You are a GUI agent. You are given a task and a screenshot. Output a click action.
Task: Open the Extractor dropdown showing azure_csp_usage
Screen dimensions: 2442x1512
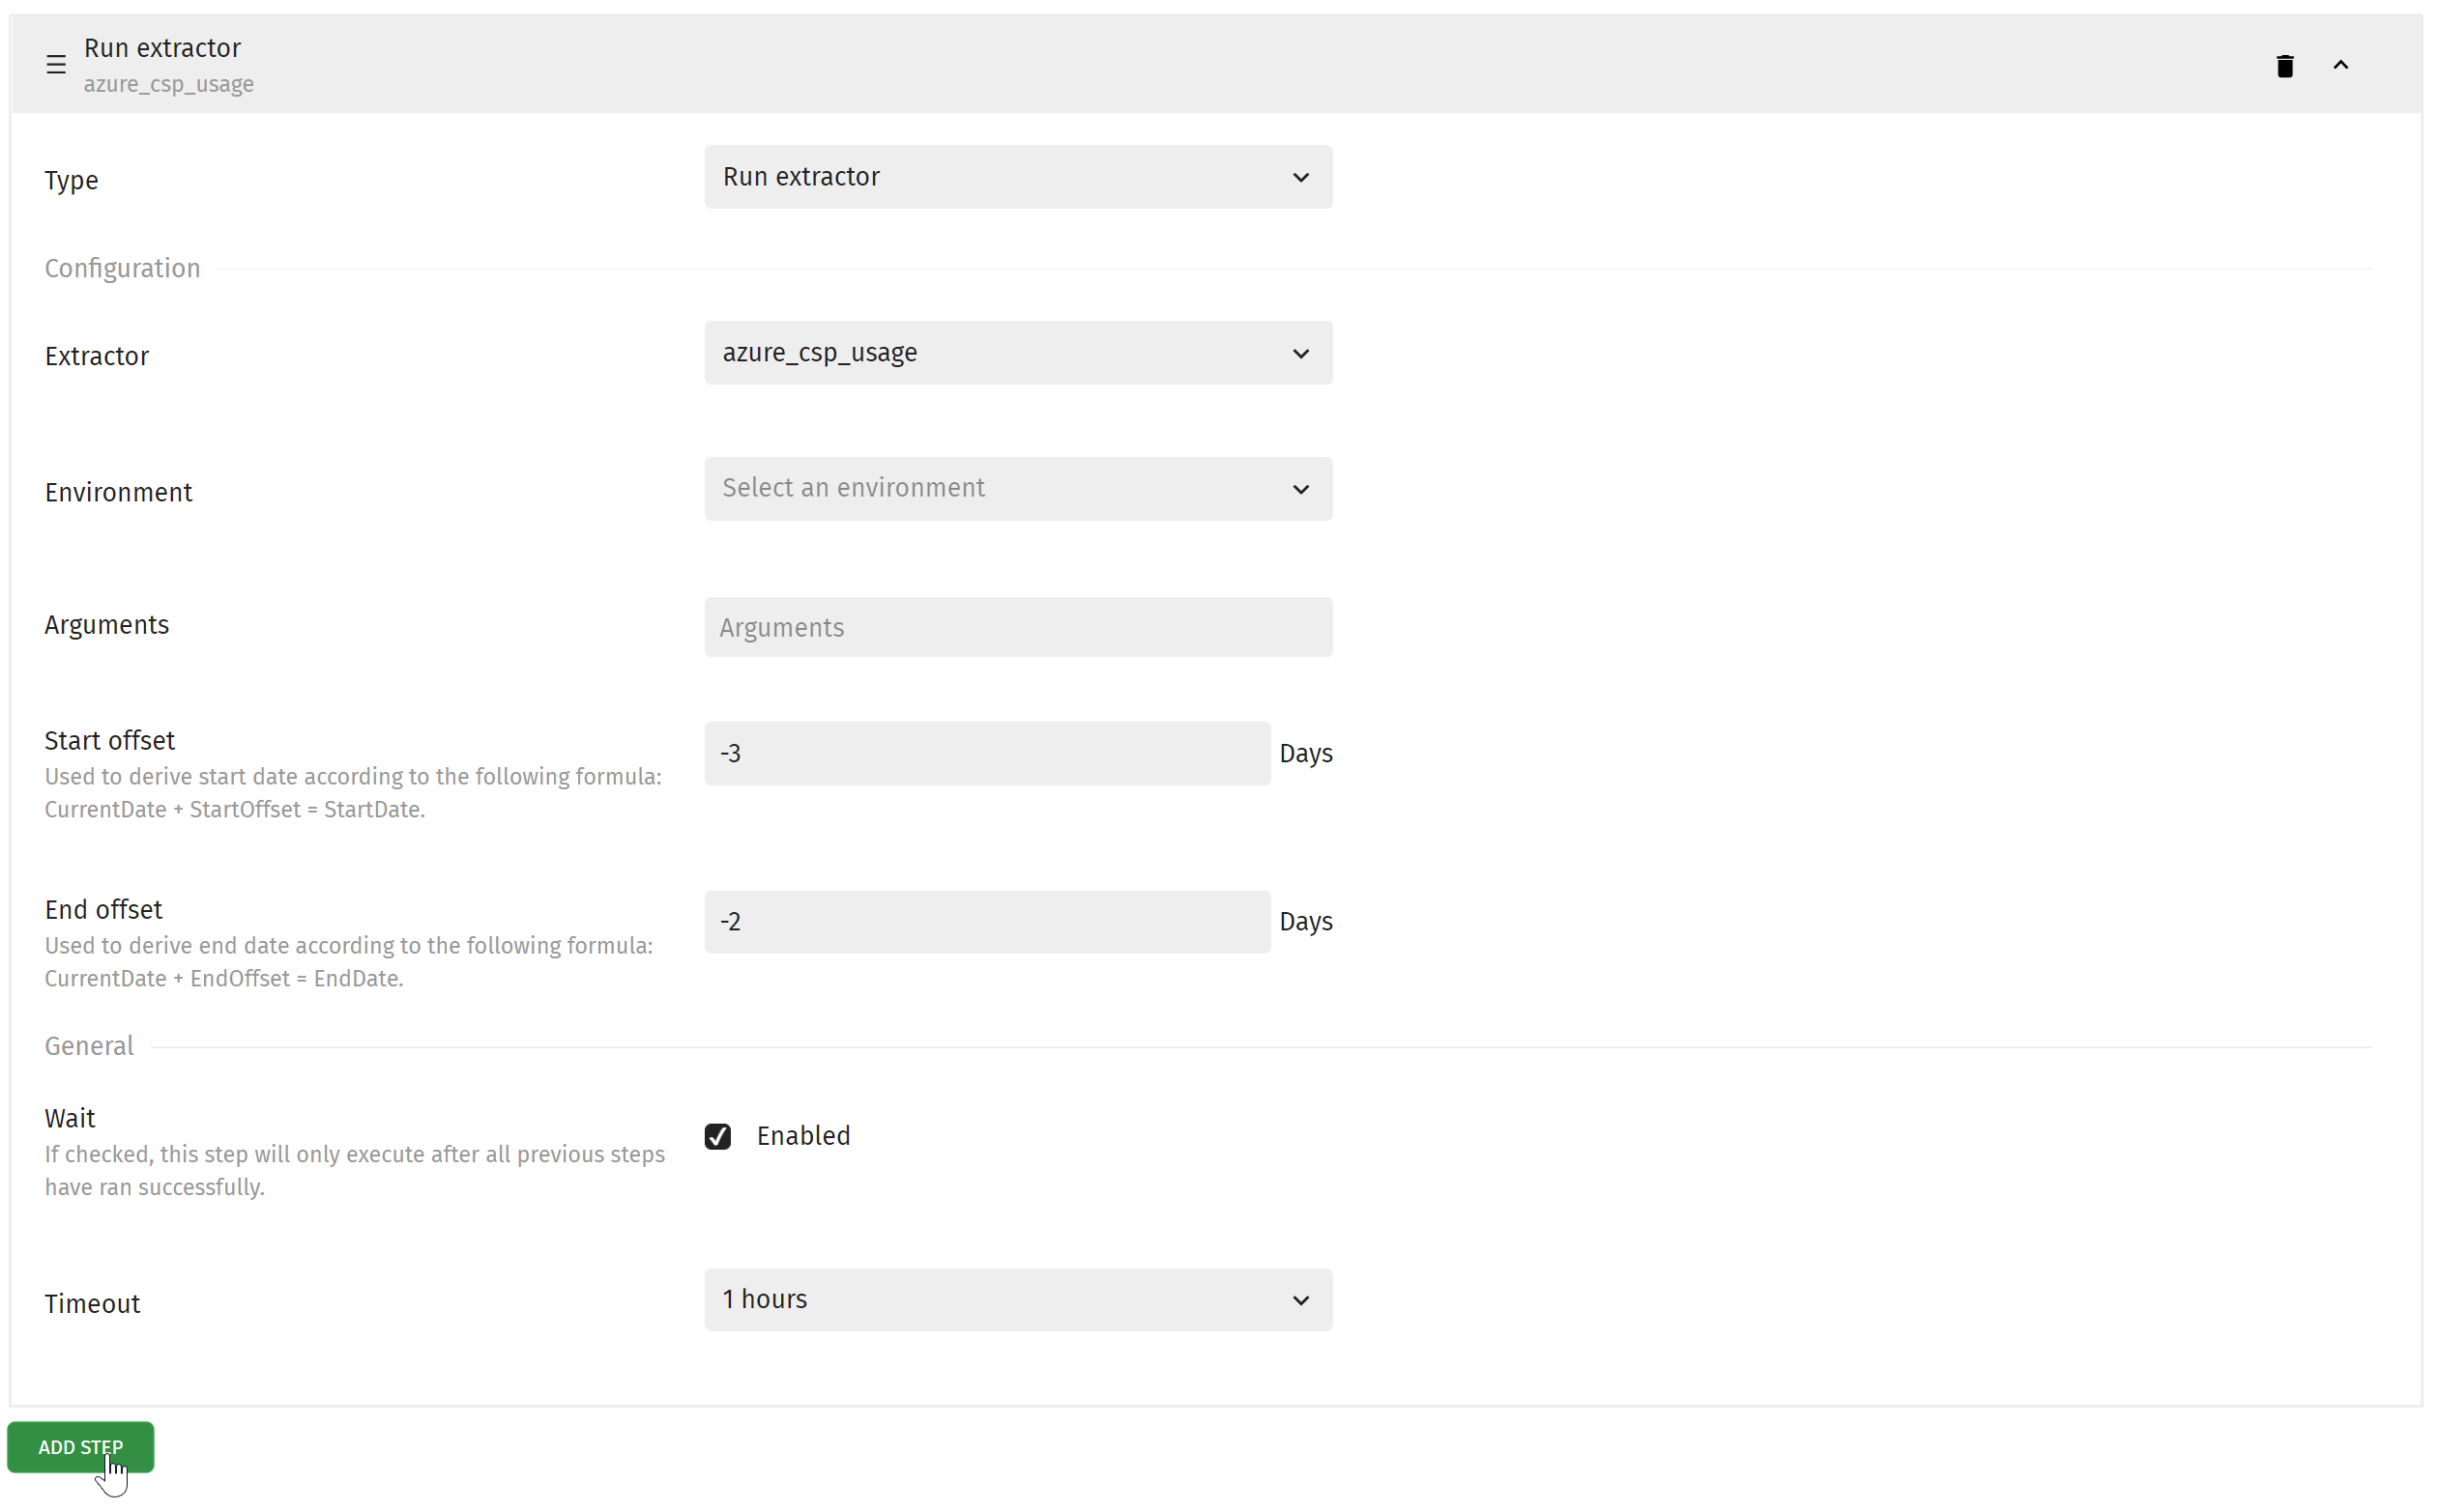1017,353
